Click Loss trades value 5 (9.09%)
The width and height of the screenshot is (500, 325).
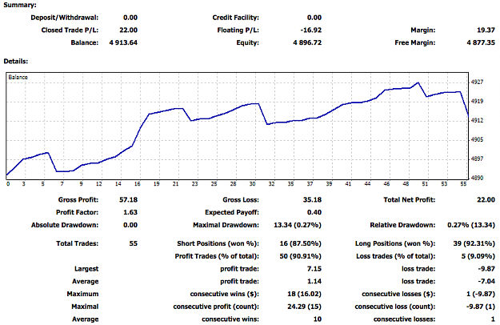pos(478,256)
